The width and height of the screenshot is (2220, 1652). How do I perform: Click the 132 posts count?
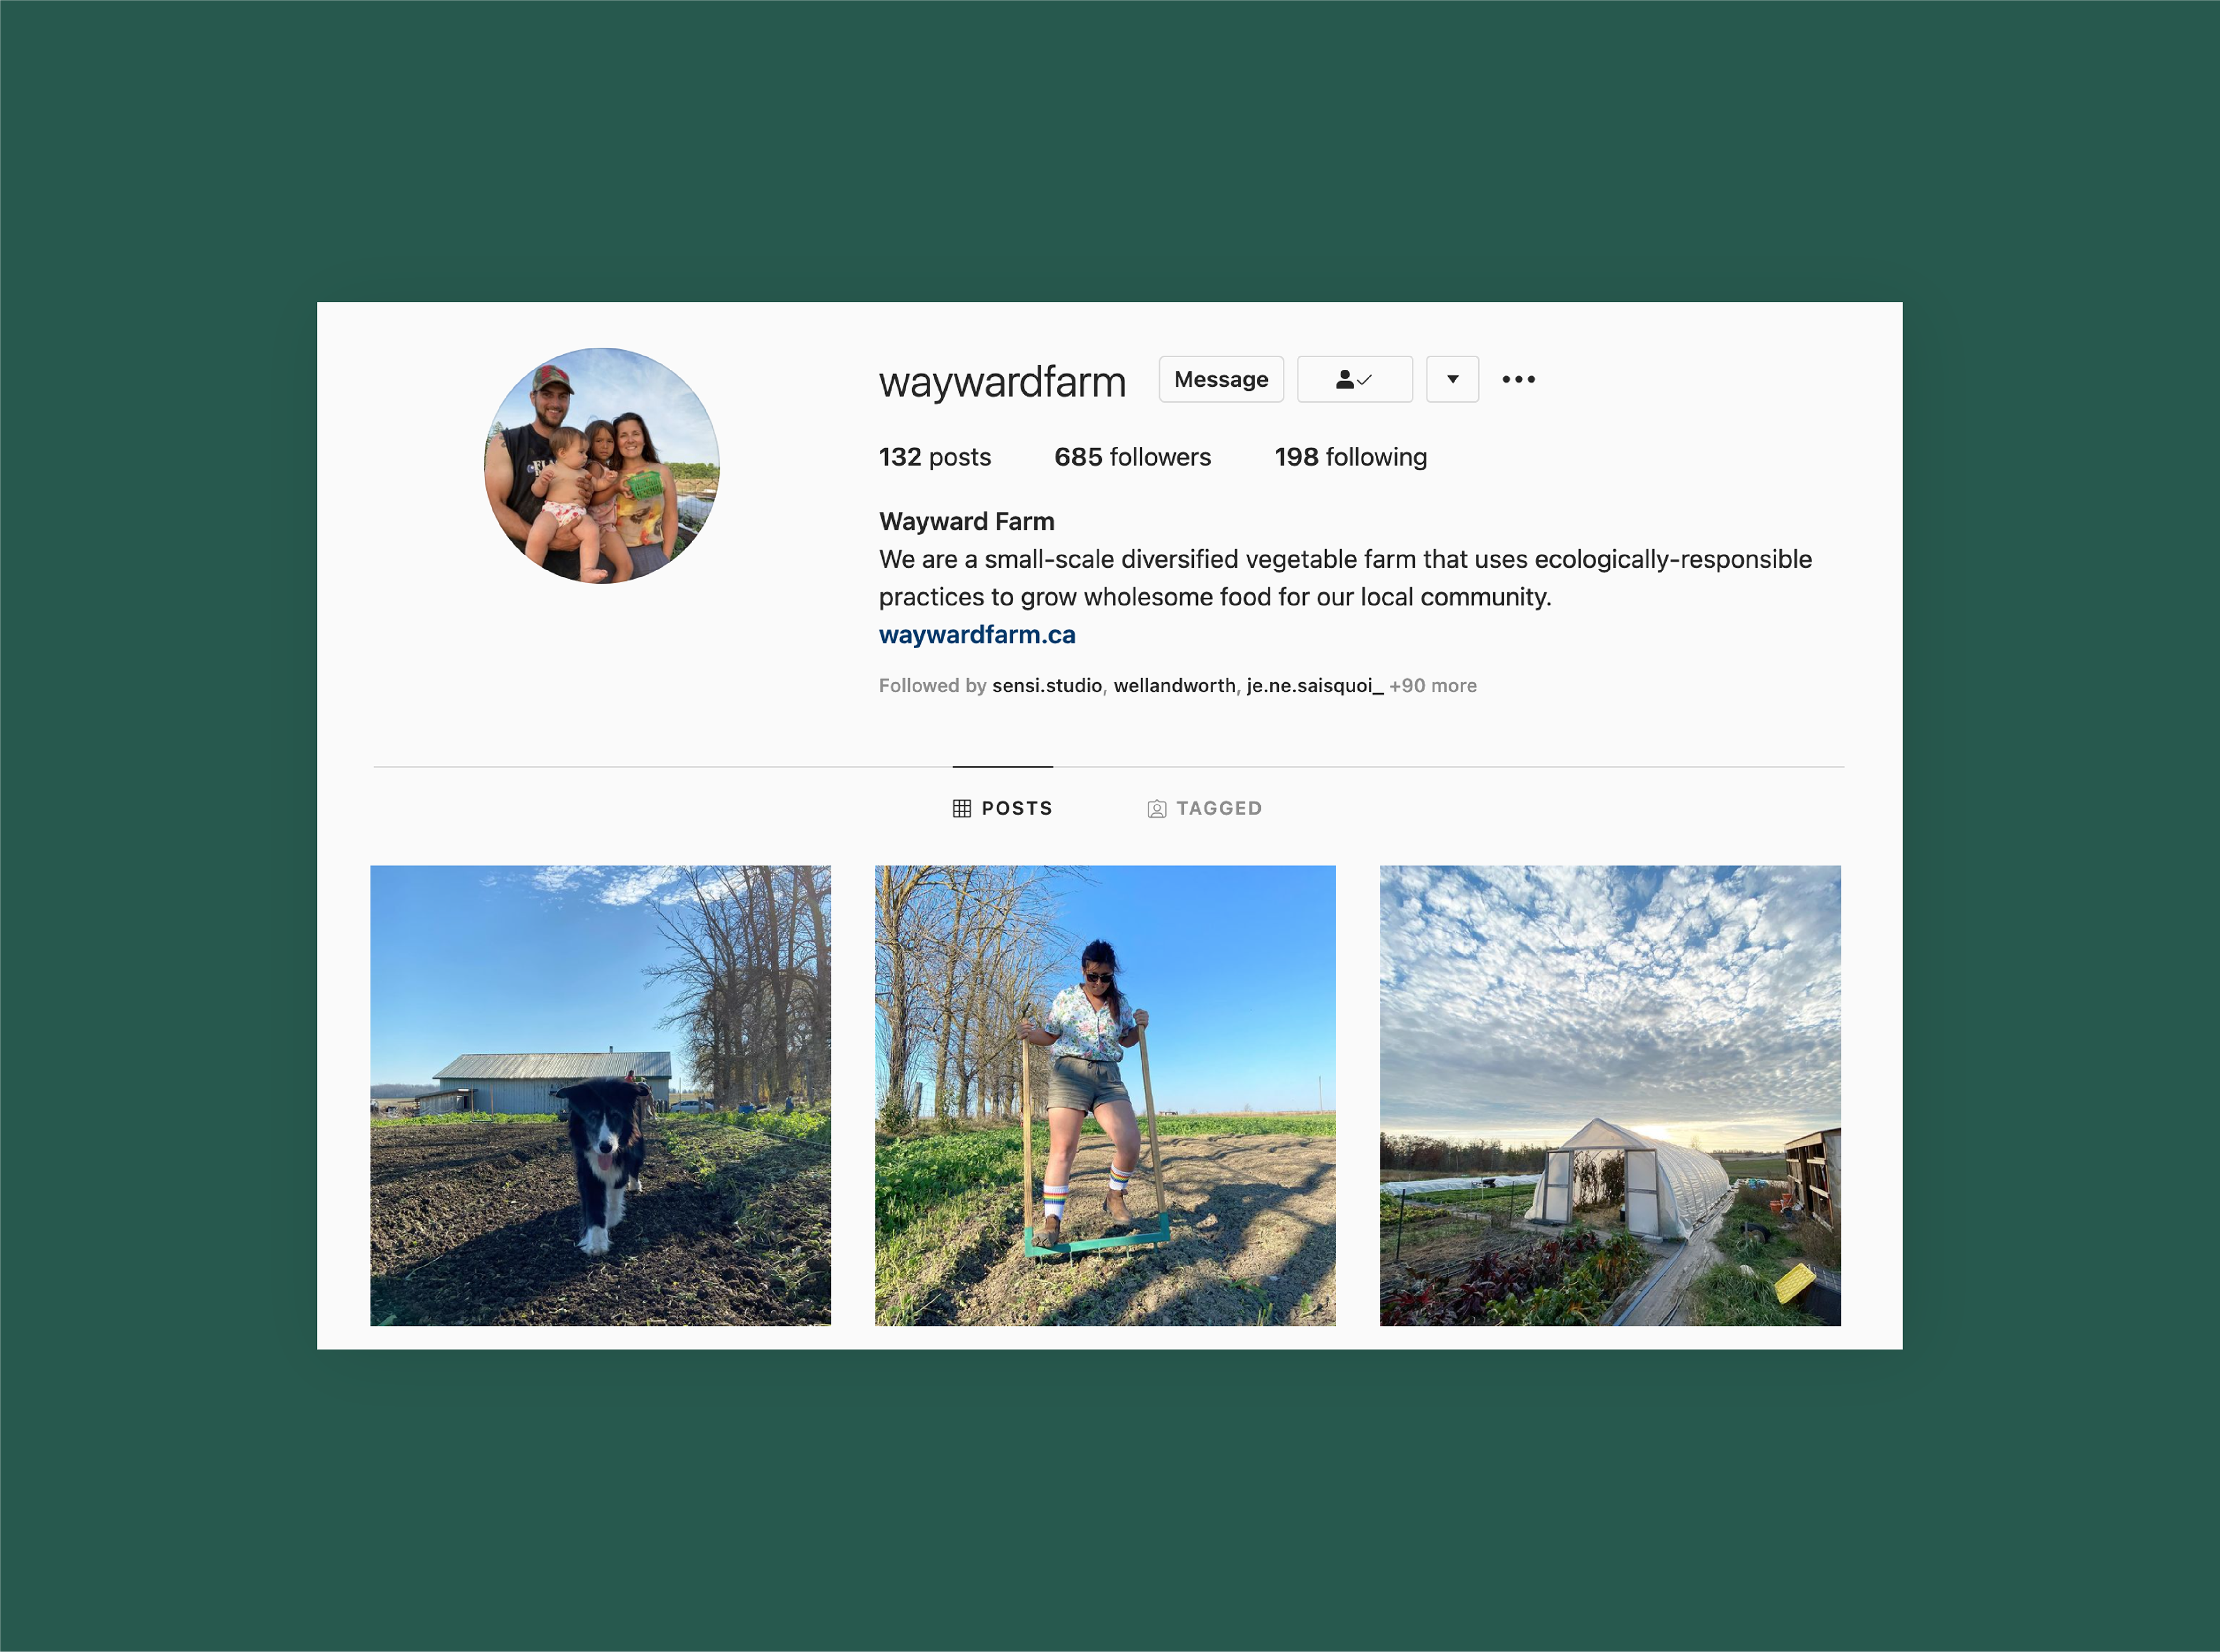pyautogui.click(x=935, y=457)
